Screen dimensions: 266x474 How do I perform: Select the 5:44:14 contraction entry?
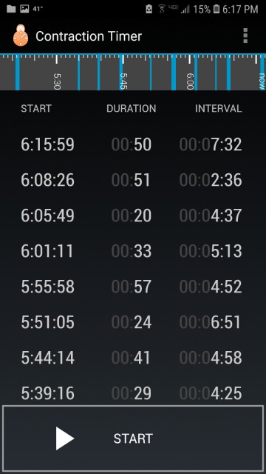coord(133,358)
